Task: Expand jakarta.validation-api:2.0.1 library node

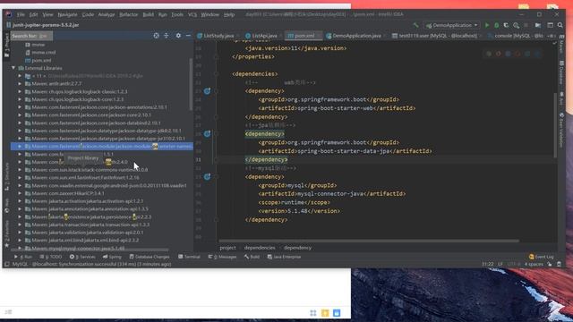Action: pyautogui.click(x=20, y=233)
